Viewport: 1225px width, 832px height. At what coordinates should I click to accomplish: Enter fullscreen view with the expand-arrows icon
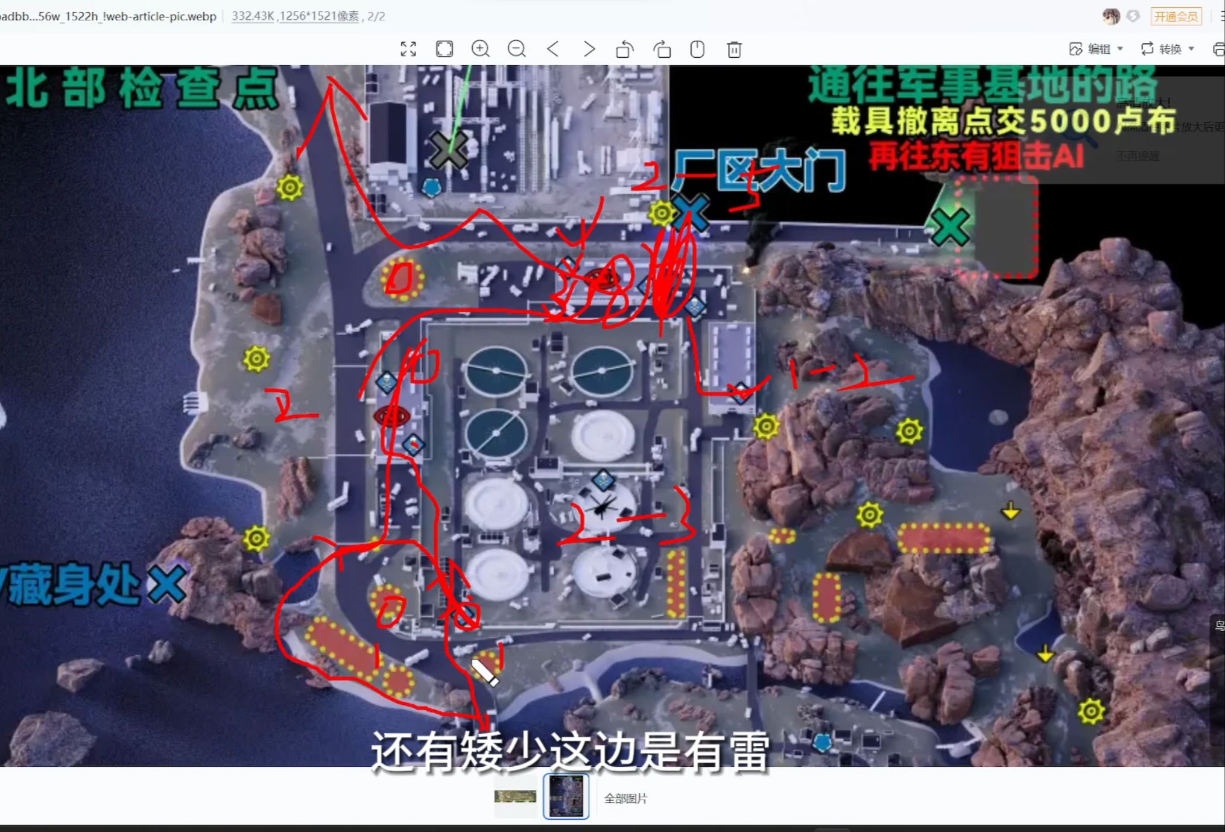[408, 49]
